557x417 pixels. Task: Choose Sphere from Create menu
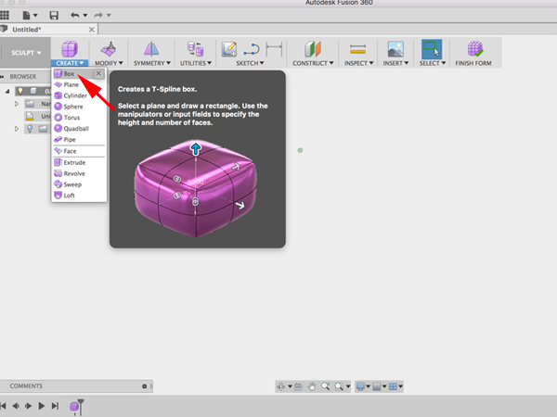(x=79, y=107)
